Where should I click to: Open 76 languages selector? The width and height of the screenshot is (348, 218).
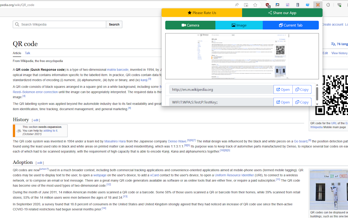pyautogui.click(x=339, y=44)
